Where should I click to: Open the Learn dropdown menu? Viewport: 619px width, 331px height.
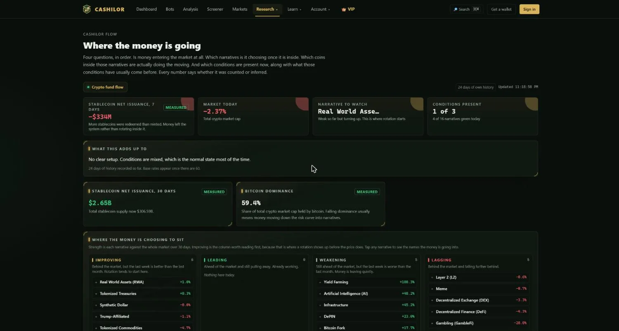pos(294,9)
